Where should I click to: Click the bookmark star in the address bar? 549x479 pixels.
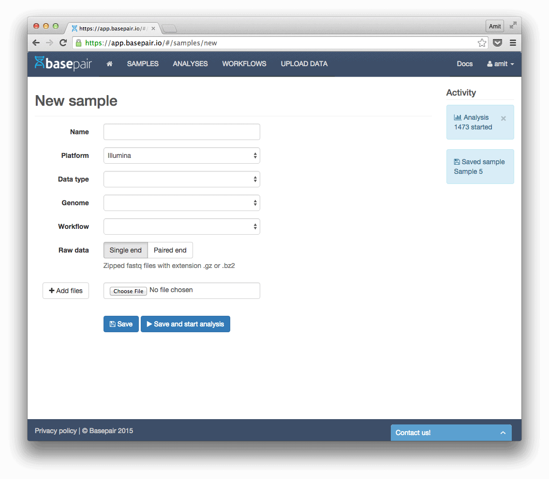(482, 42)
